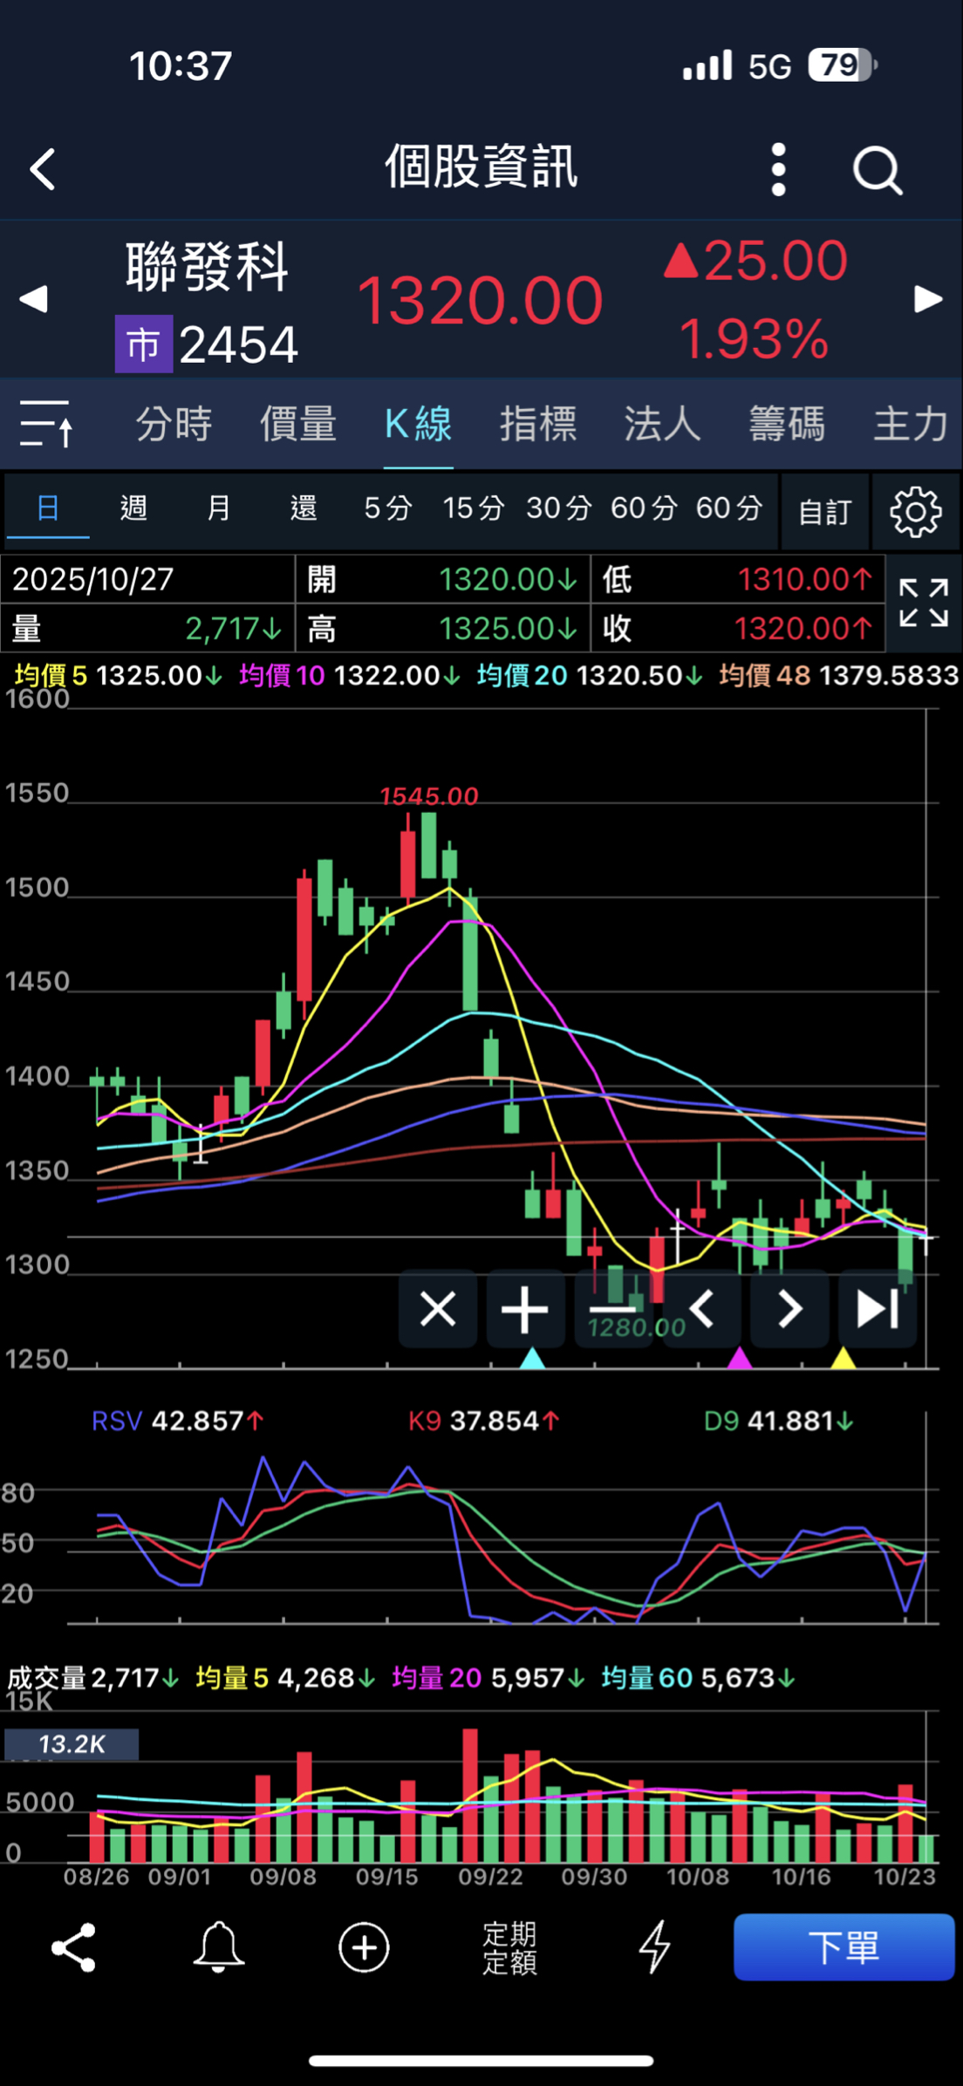Screen dimensions: 963x2086
Task: Tap the 13.2K volume value tag
Action: click(72, 1744)
